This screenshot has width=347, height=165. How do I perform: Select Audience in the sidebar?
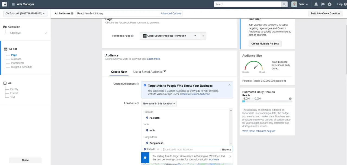pyautogui.click(x=16, y=59)
